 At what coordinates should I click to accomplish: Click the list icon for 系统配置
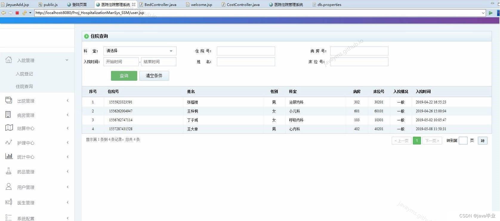point(9,217)
